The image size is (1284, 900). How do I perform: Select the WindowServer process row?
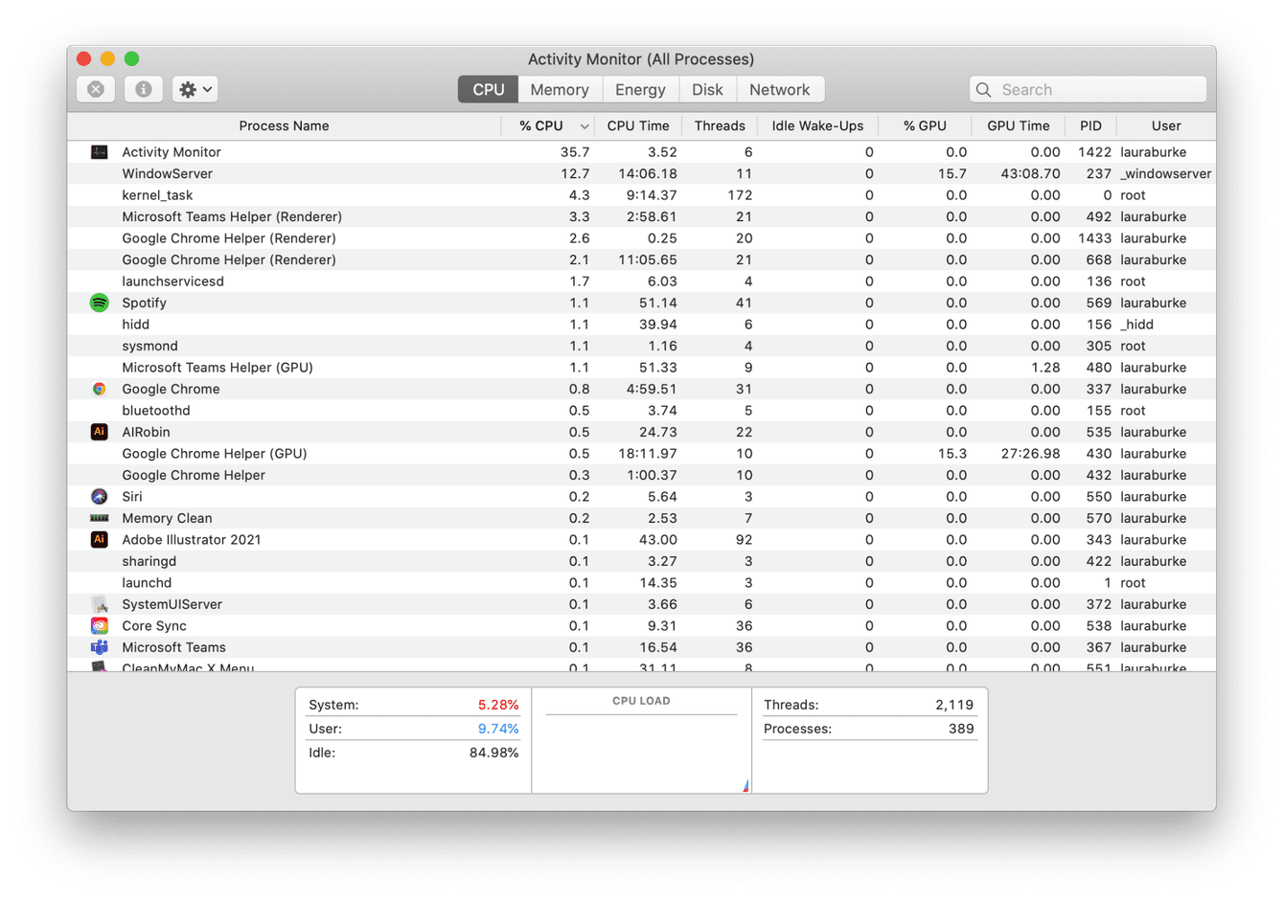tap(641, 174)
